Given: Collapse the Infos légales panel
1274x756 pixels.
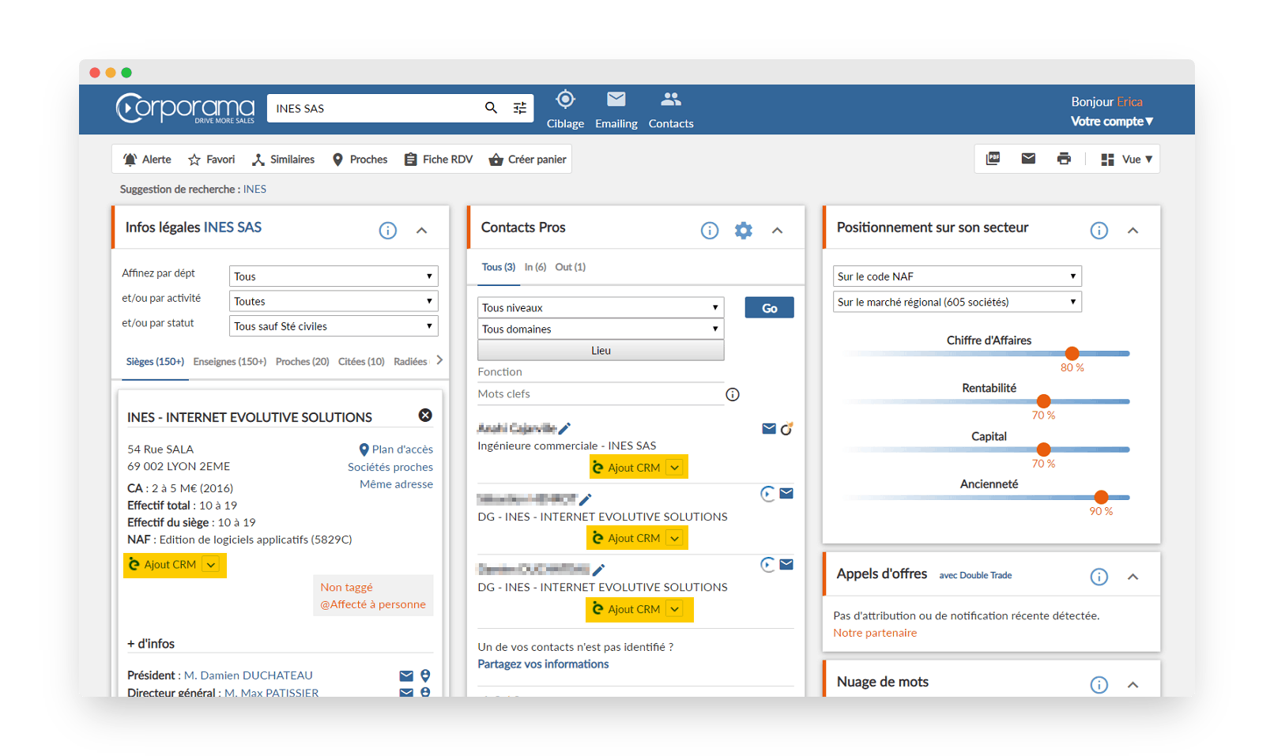Looking at the screenshot, I should 422,231.
